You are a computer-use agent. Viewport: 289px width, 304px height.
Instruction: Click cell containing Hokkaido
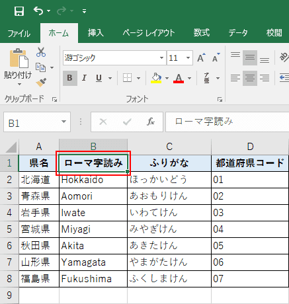(x=93, y=180)
